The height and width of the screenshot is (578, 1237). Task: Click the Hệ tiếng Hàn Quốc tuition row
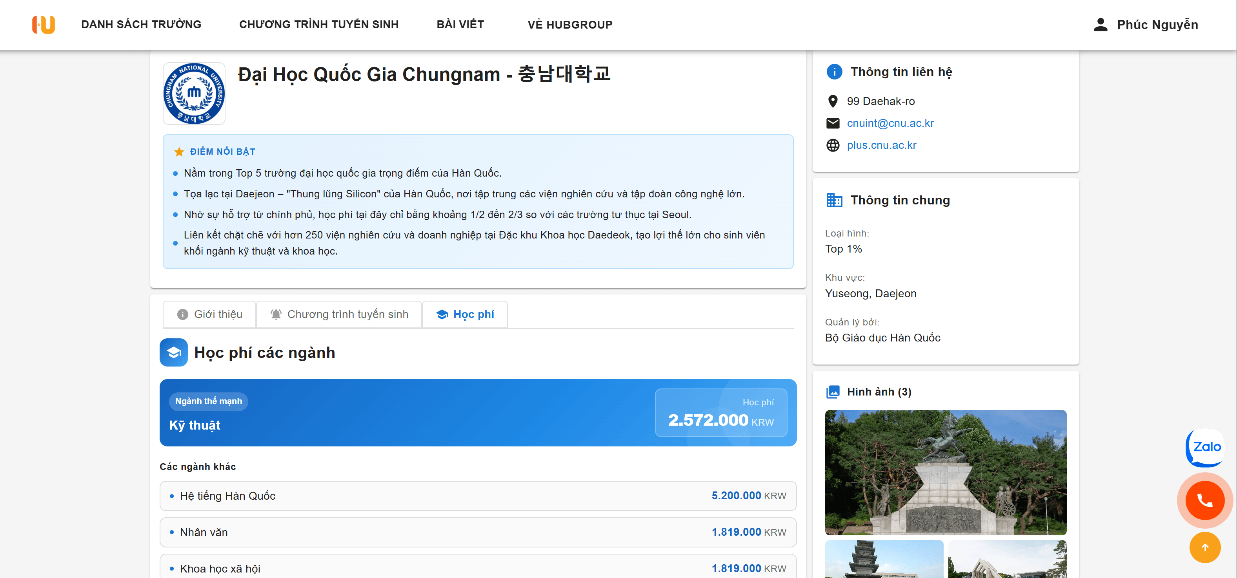477,495
